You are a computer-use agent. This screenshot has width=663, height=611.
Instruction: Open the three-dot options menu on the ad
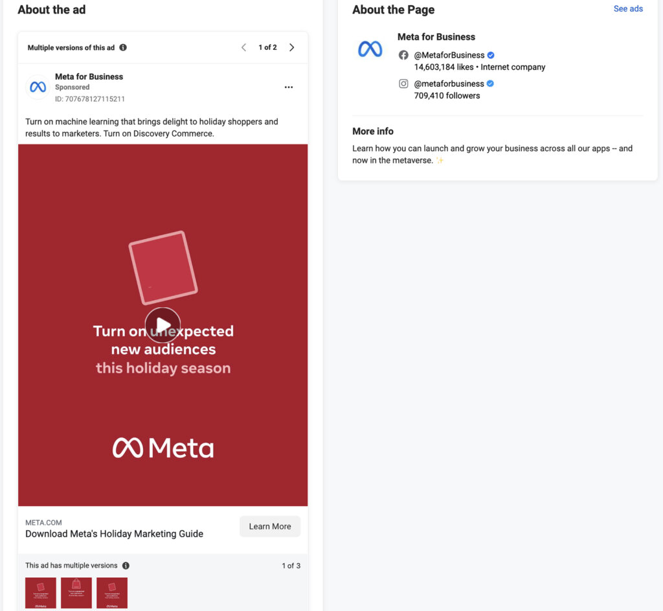click(x=289, y=87)
